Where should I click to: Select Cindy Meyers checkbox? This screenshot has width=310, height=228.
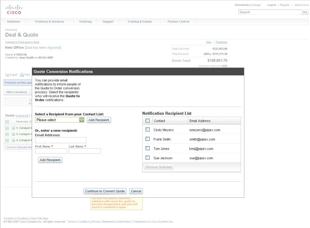point(147,130)
